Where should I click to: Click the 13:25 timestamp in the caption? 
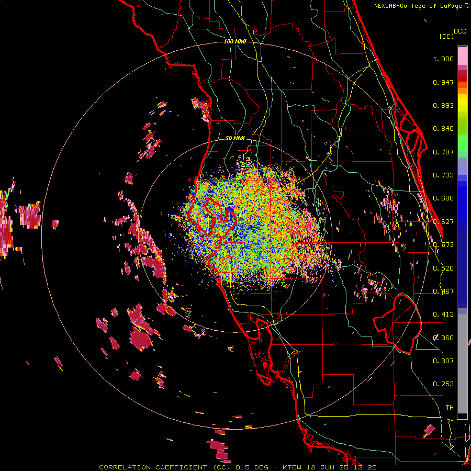coord(365,467)
